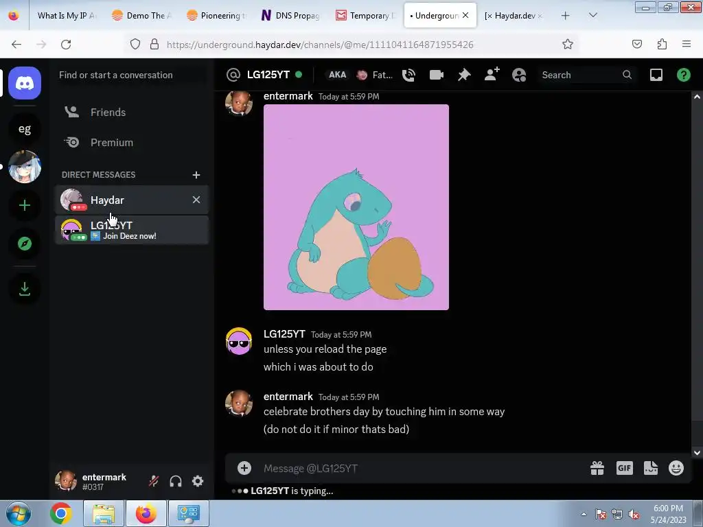Open the dinosaur GIF image
Image resolution: width=703 pixels, height=527 pixels.
356,207
